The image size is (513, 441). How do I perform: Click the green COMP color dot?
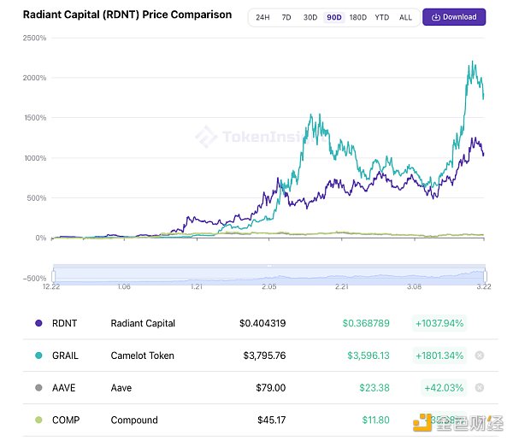click(38, 420)
